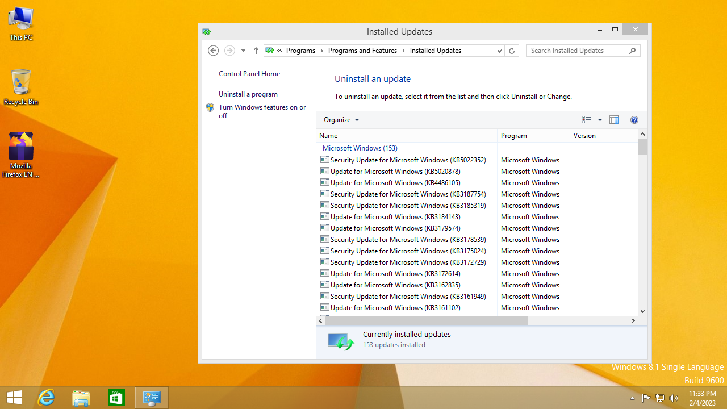Refresh the Installed Updates list
Viewport: 727px width, 409px height.
512,51
